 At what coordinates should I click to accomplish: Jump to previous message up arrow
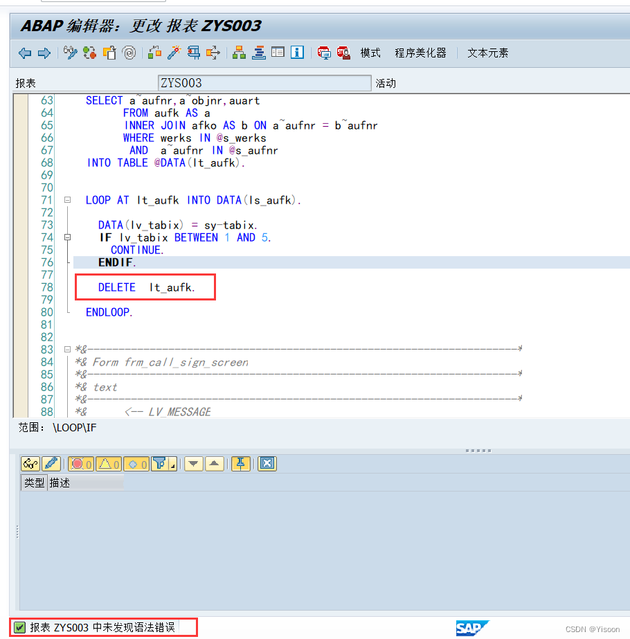[215, 464]
